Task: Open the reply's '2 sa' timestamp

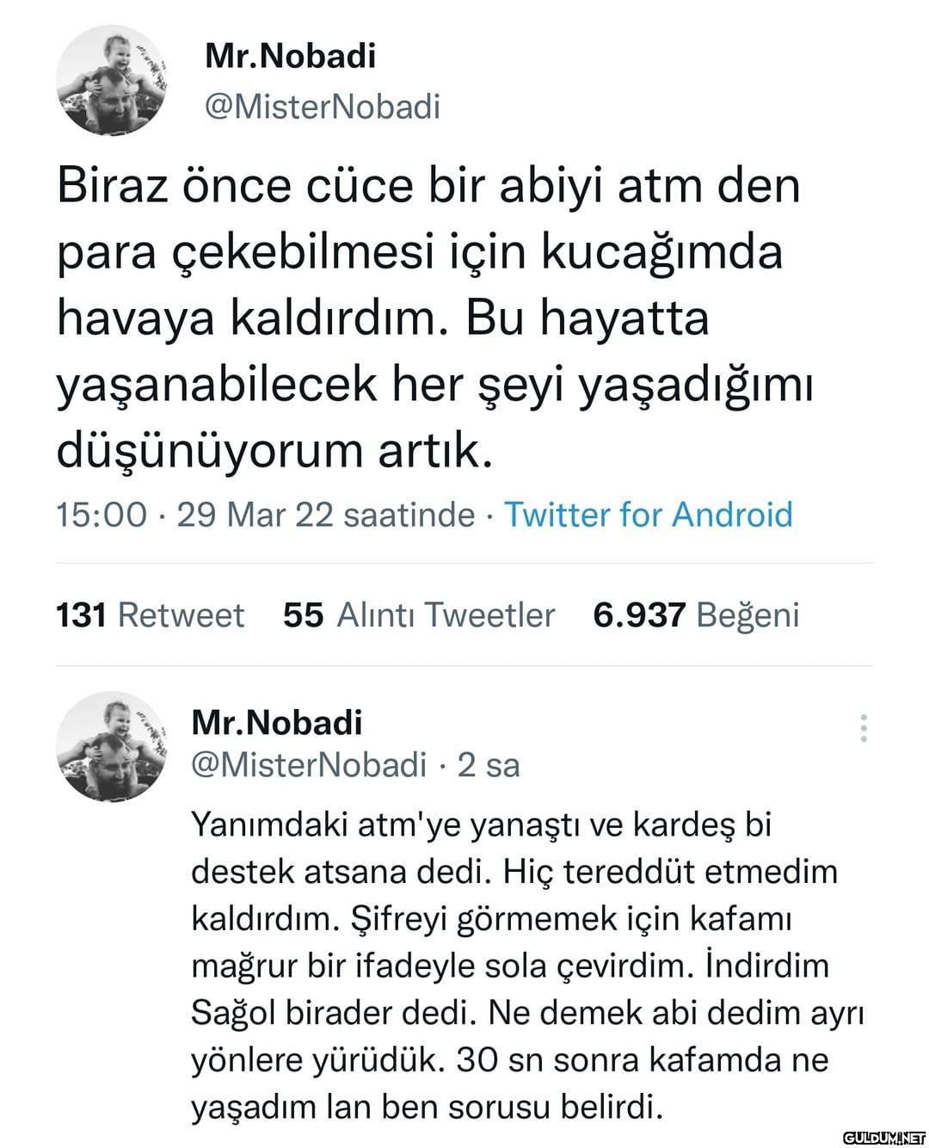Action: pos(489,764)
